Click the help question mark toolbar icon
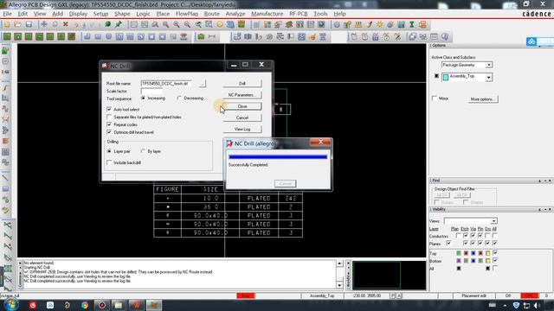Screen dimensions: 554x311 445,36
